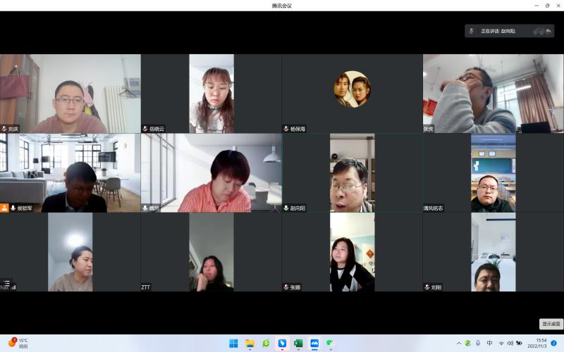Open the list icon in bottom-left tile

coord(6,282)
